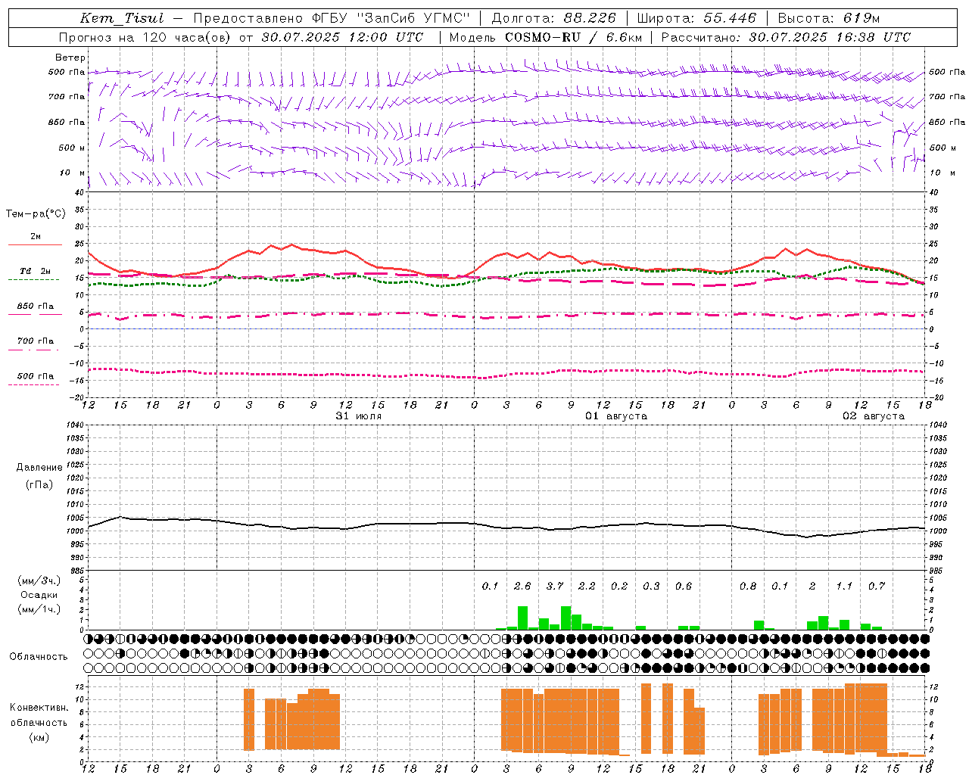This screenshot has height=775, width=969.
Task: Click the 3.7 three-hour precipitation value
Action: pos(555,586)
